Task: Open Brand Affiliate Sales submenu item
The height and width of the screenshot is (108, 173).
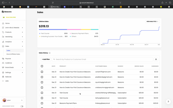Action: tap(13, 54)
